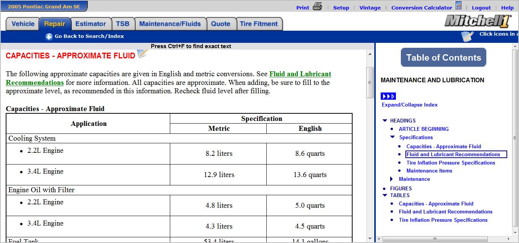Viewport: 519px width, 243px height.
Task: Go to the Maintenance/Fluids tab
Action: pyautogui.click(x=170, y=24)
